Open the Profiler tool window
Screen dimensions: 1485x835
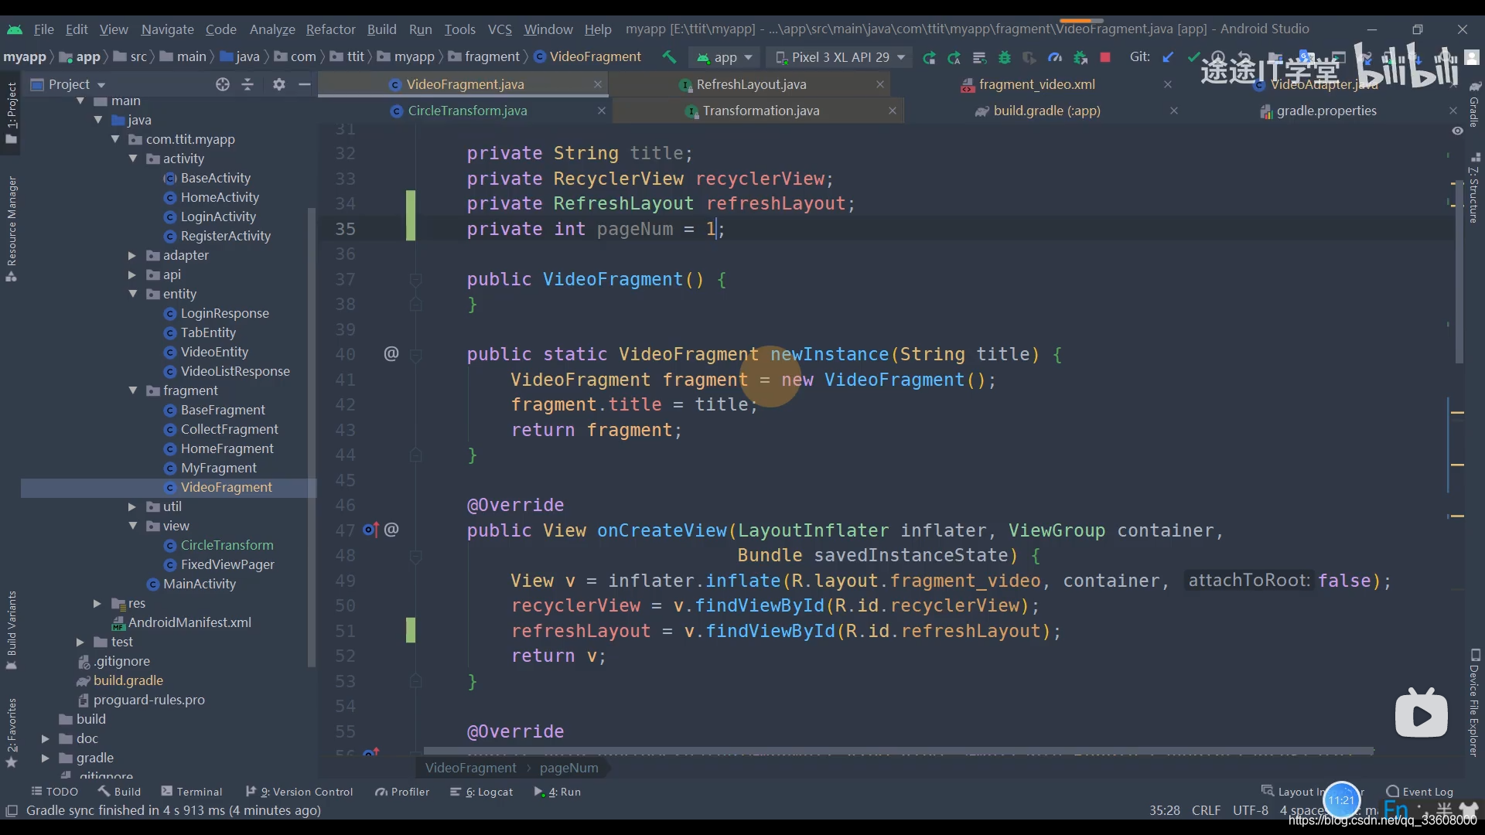402,792
